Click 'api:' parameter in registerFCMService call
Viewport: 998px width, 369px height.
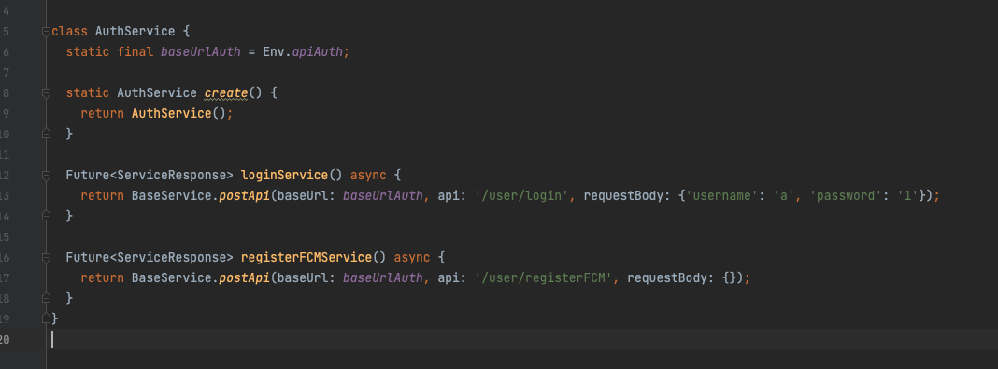coord(452,277)
